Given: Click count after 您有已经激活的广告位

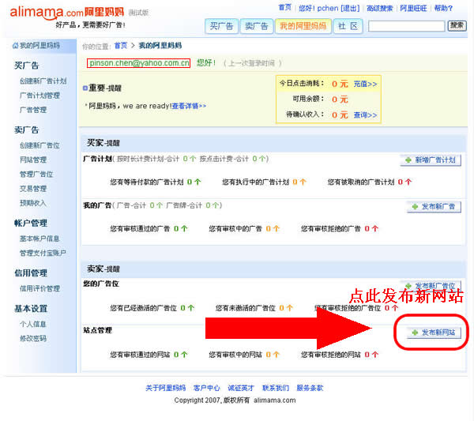Looking at the screenshot, I should (x=187, y=308).
